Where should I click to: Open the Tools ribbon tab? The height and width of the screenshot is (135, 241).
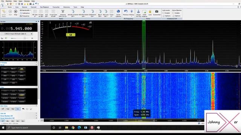[75, 7]
